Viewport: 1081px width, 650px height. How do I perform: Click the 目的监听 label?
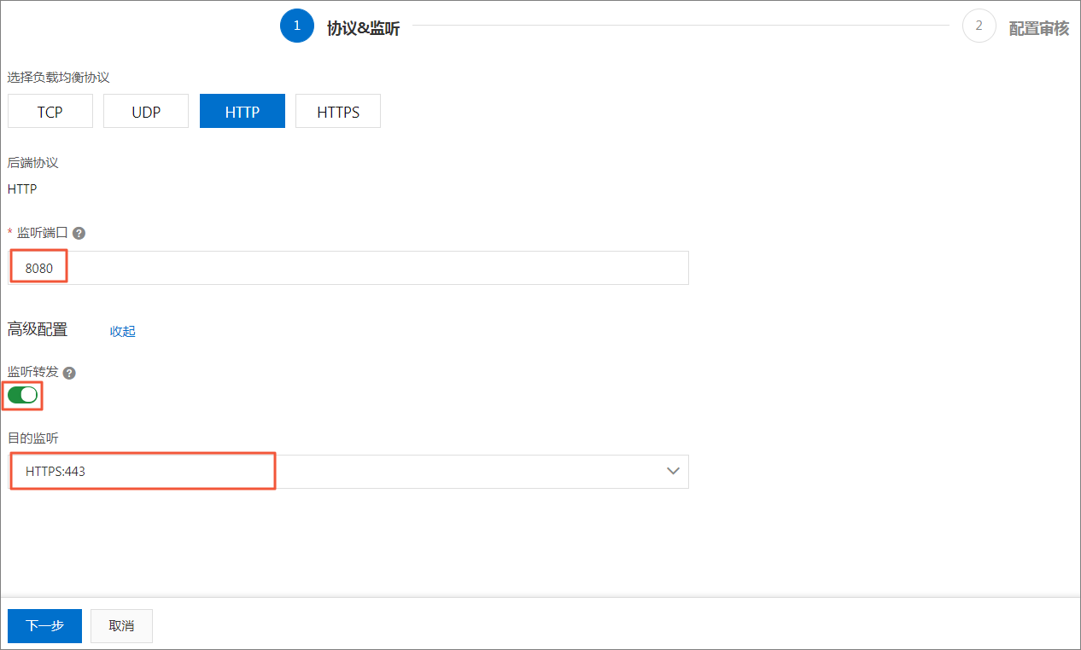pyautogui.click(x=33, y=438)
